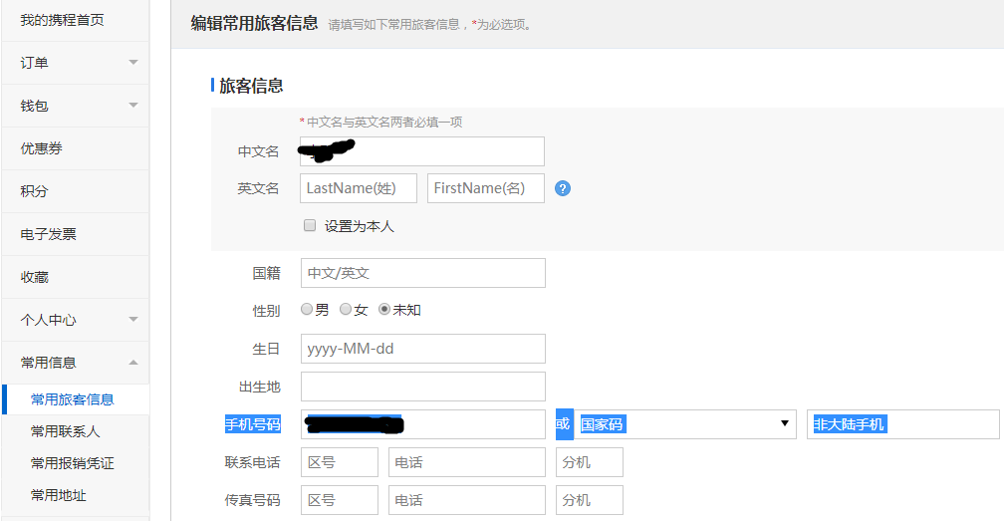Expand the 个人中心 sidebar arrow
This screenshot has height=521, width=1004.
point(133,320)
